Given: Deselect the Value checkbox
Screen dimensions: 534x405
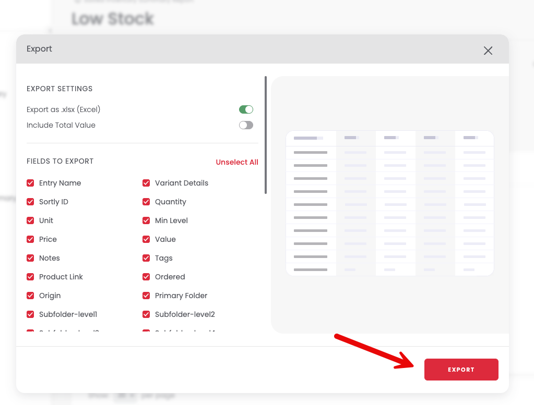Looking at the screenshot, I should tap(146, 239).
